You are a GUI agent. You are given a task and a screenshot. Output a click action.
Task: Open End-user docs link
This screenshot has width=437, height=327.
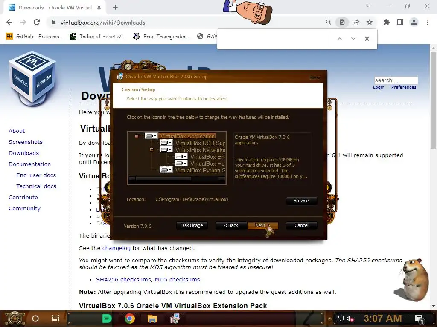pyautogui.click(x=36, y=175)
